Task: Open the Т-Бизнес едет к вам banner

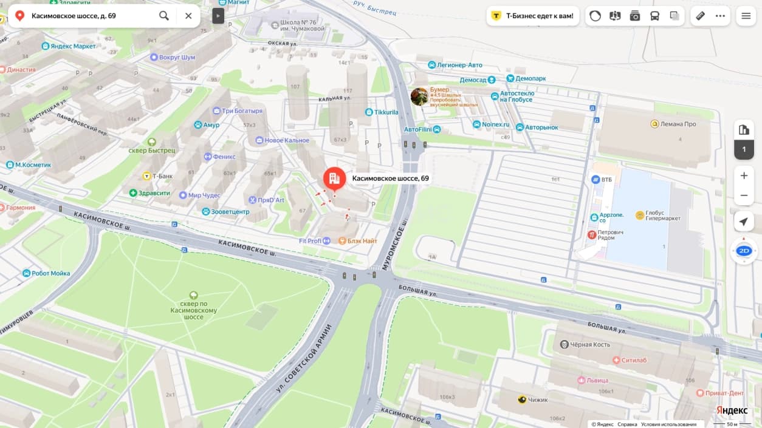Action: click(x=533, y=16)
